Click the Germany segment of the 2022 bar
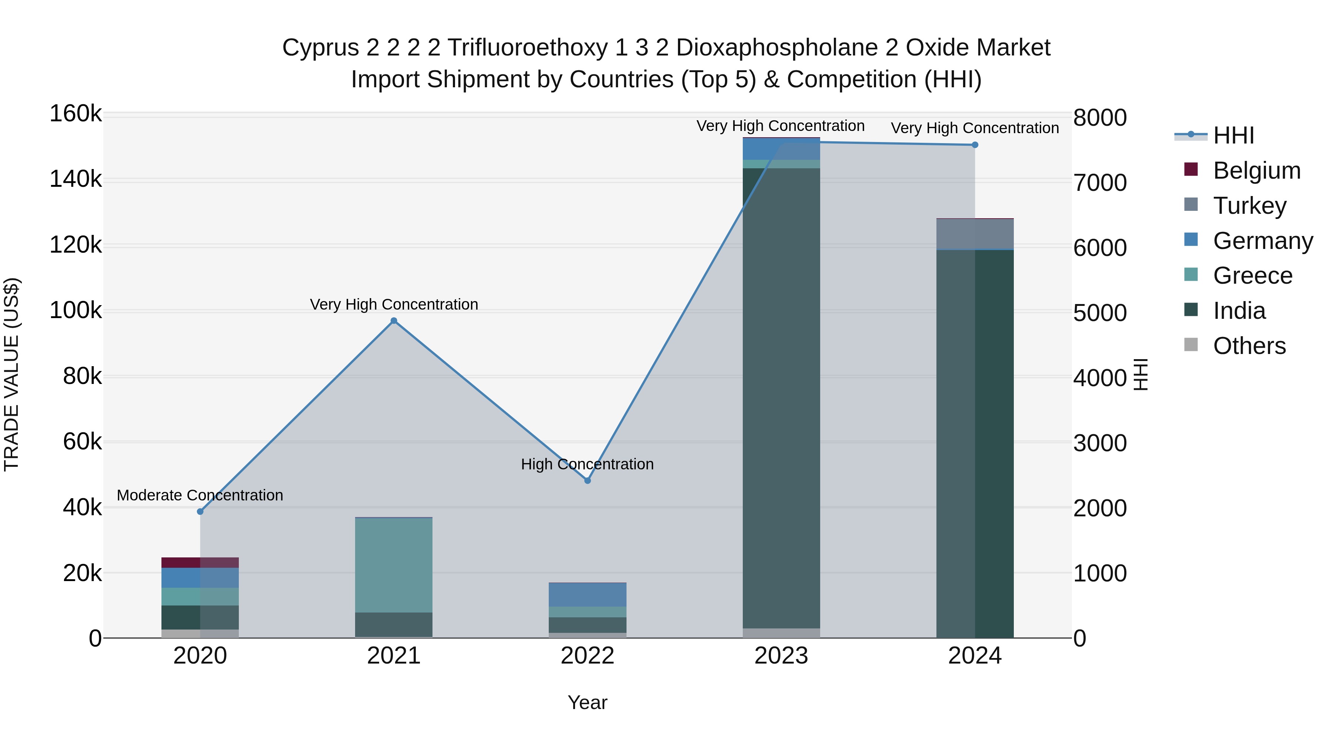 587,595
